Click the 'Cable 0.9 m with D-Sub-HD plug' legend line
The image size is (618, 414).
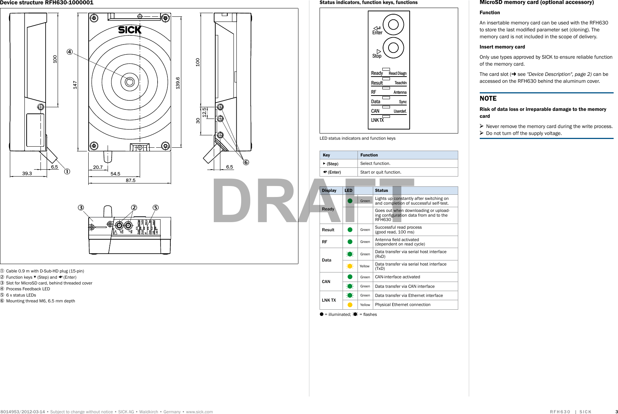[42, 271]
